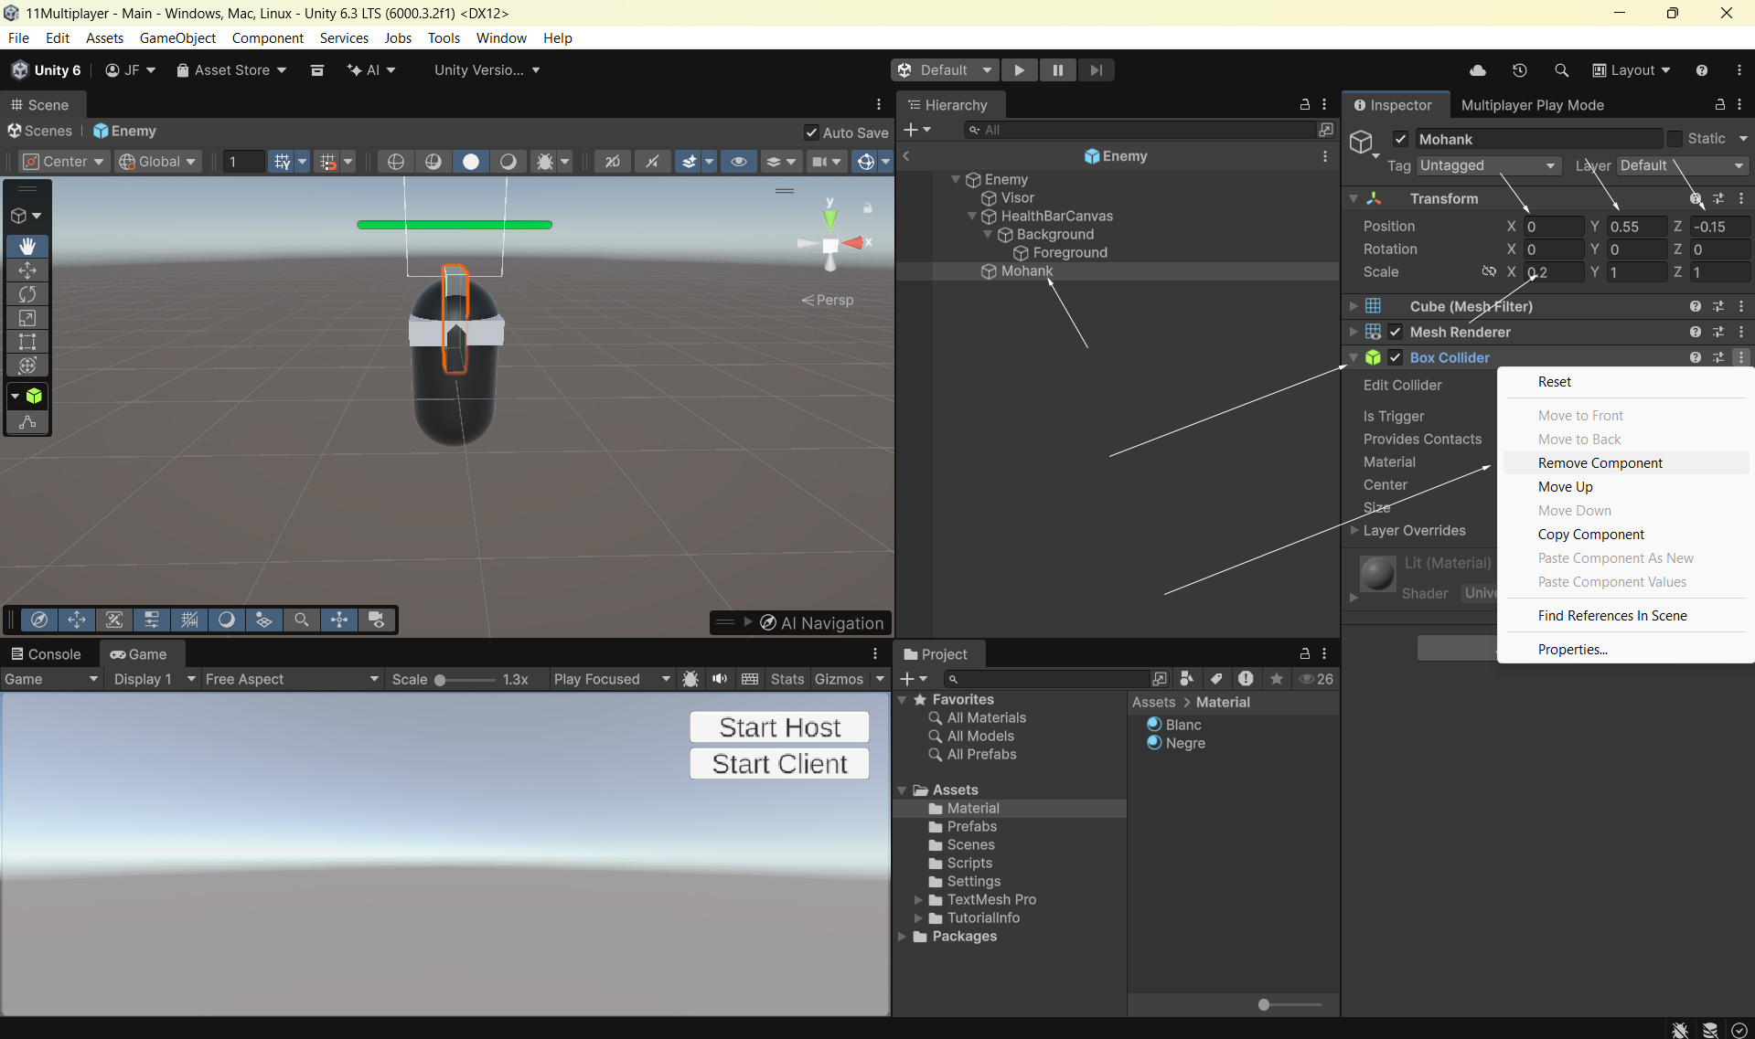Screen dimensions: 1755x1039
Task: Click the Start Host button
Action: coord(779,727)
